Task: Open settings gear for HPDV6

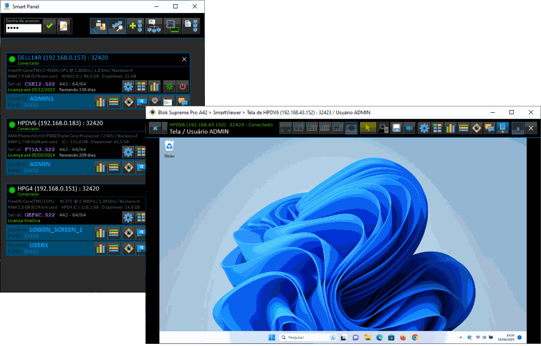Action: pos(128,152)
